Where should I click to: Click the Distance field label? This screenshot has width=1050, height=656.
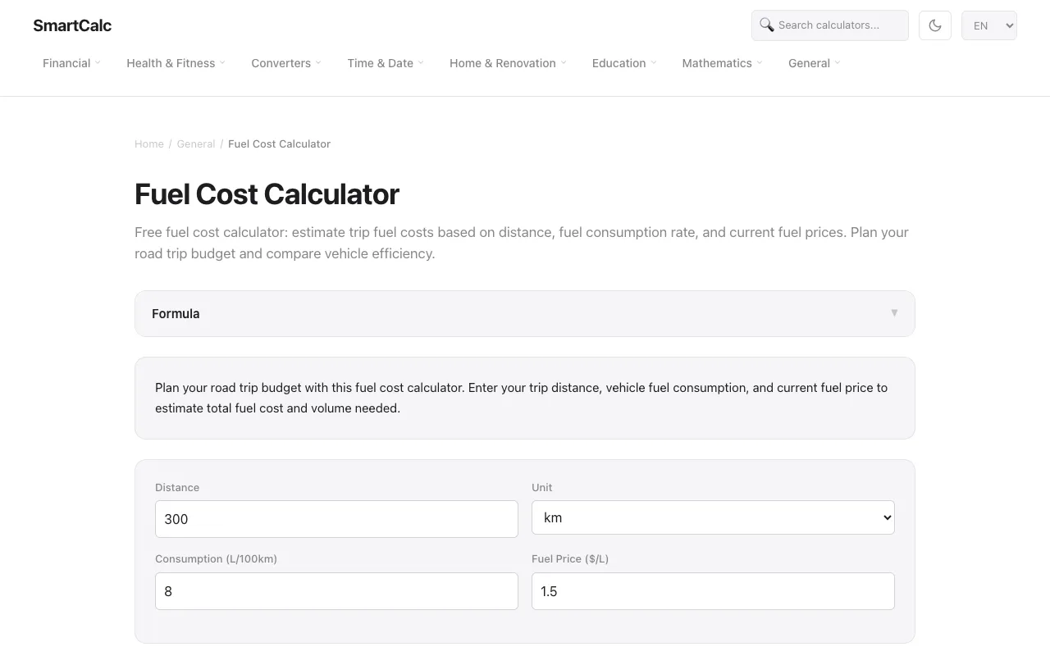pyautogui.click(x=177, y=487)
